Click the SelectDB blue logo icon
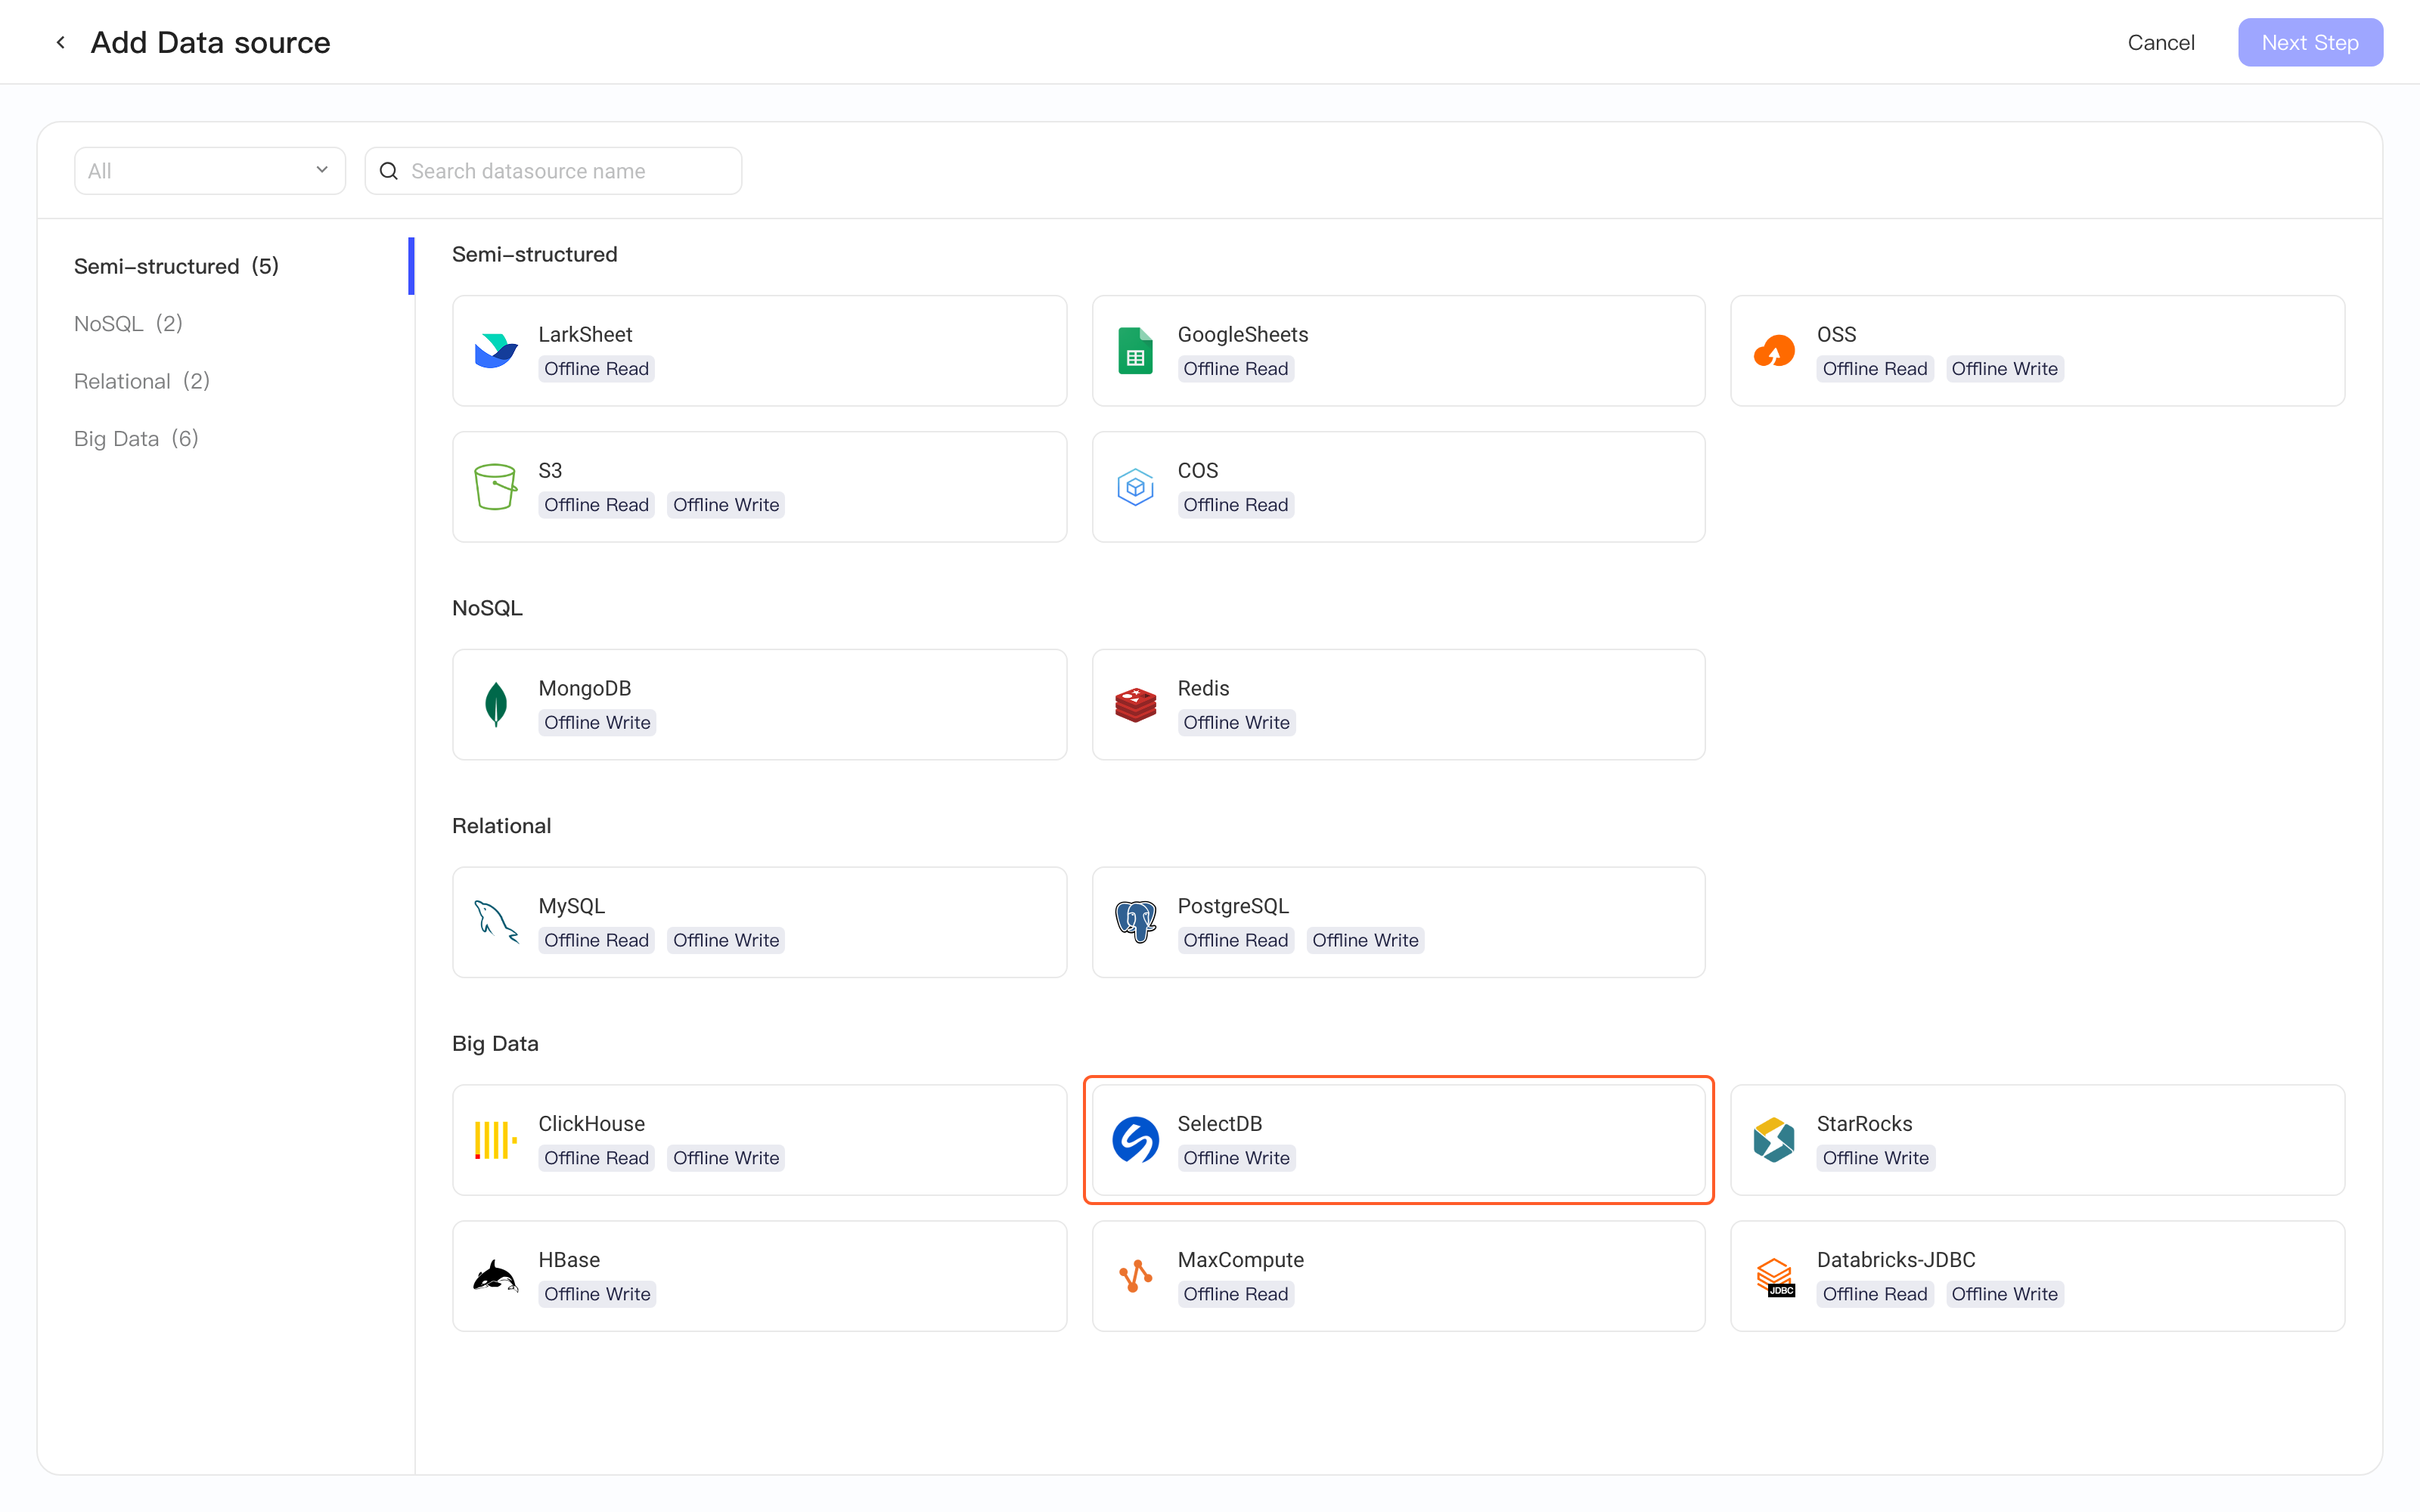Image resolution: width=2420 pixels, height=1512 pixels. click(x=1135, y=1140)
